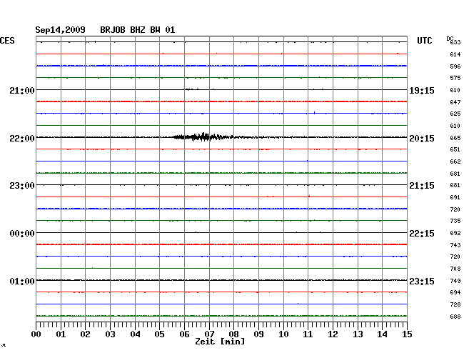Click DC offset value 662

455,161
